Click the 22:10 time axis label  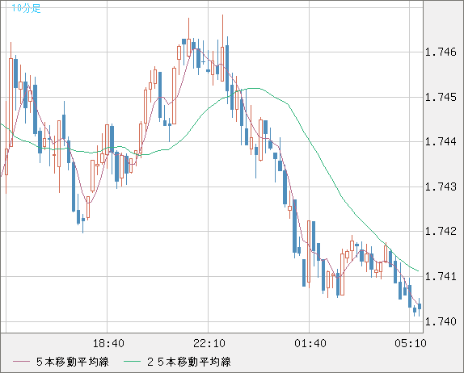coord(209,343)
